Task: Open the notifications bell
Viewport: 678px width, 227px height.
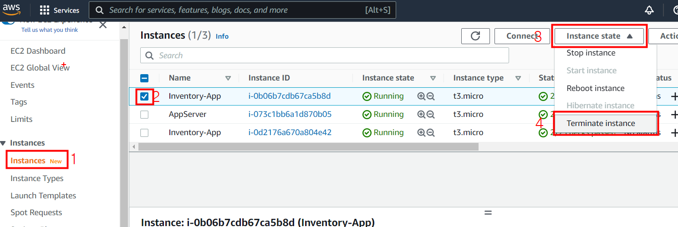Action: [x=649, y=10]
